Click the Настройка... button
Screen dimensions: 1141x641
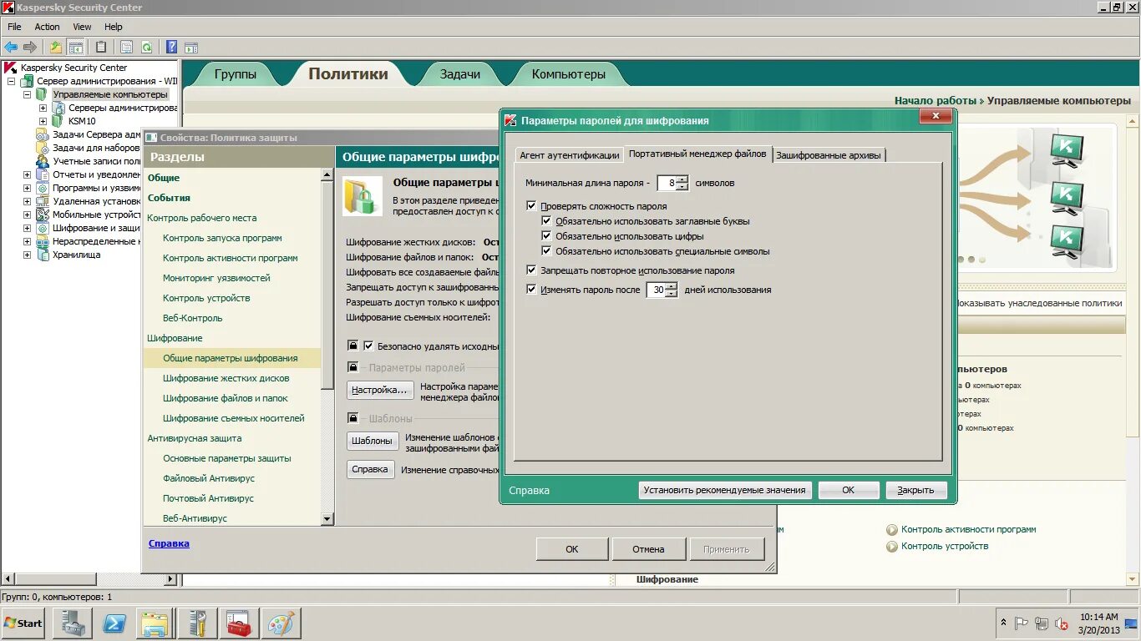380,390
